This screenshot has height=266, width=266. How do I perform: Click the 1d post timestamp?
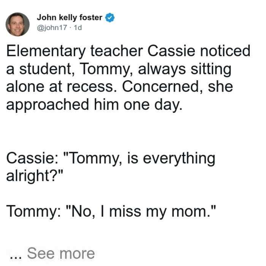[78, 27]
